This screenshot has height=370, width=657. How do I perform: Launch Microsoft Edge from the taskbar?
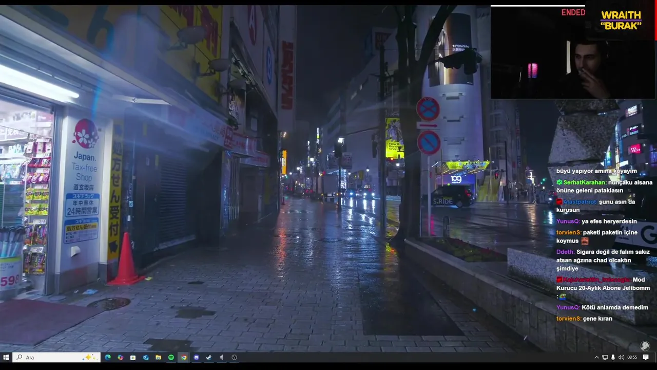tap(108, 357)
